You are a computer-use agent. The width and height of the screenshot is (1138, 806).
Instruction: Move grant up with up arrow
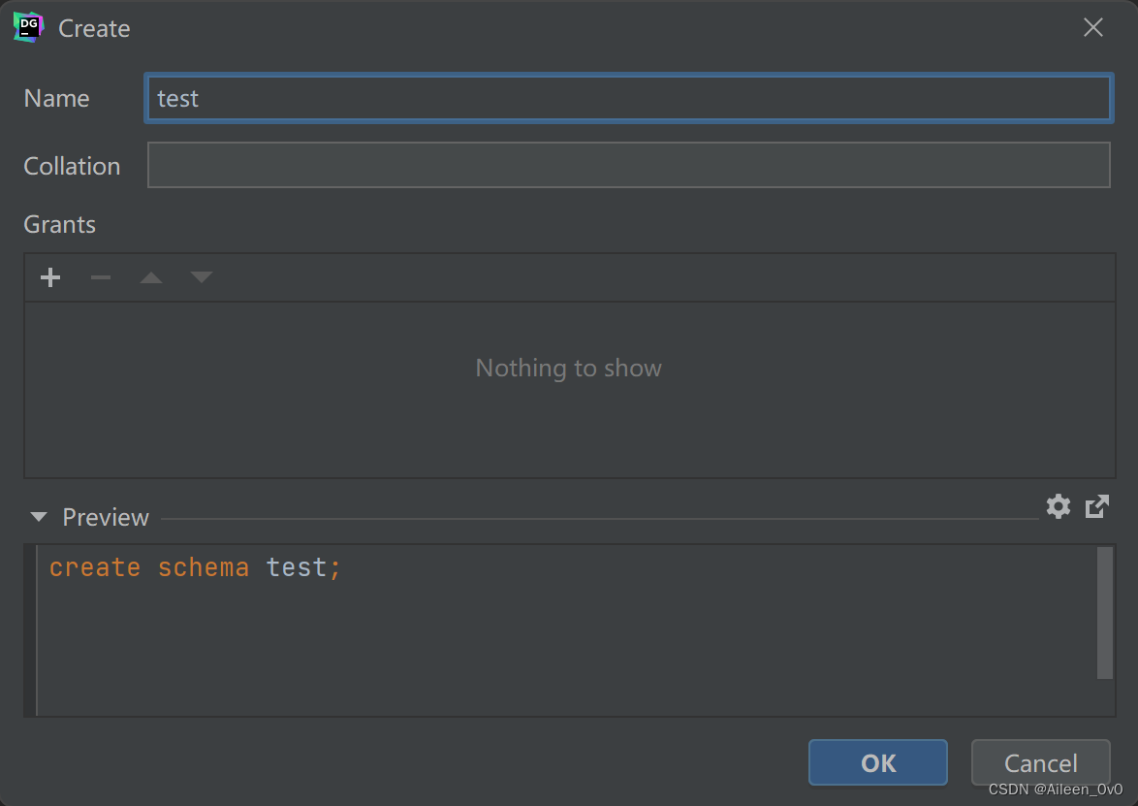pos(151,278)
